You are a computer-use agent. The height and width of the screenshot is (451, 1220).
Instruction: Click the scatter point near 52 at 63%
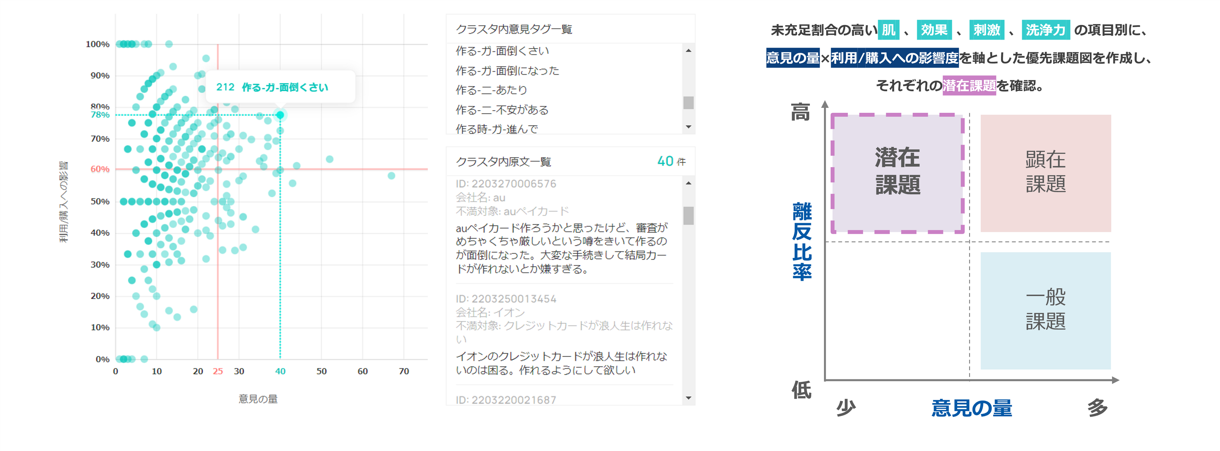tap(330, 159)
